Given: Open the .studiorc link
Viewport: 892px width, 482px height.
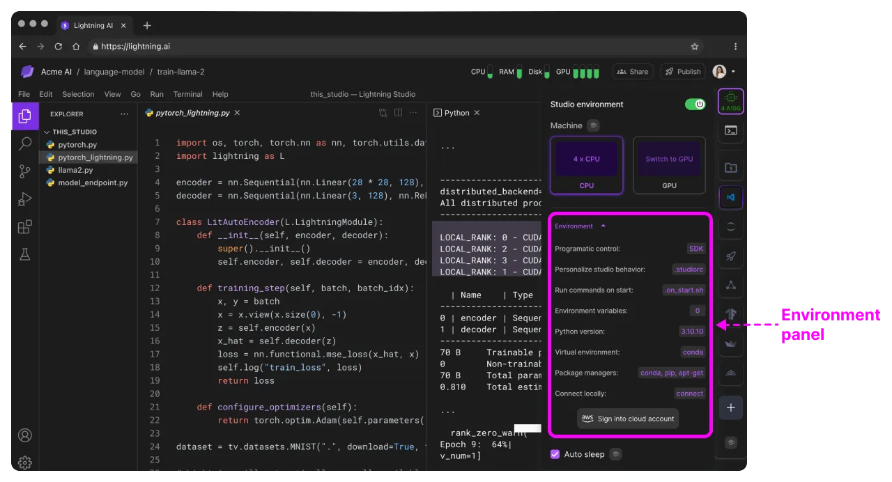Looking at the screenshot, I should coord(689,270).
